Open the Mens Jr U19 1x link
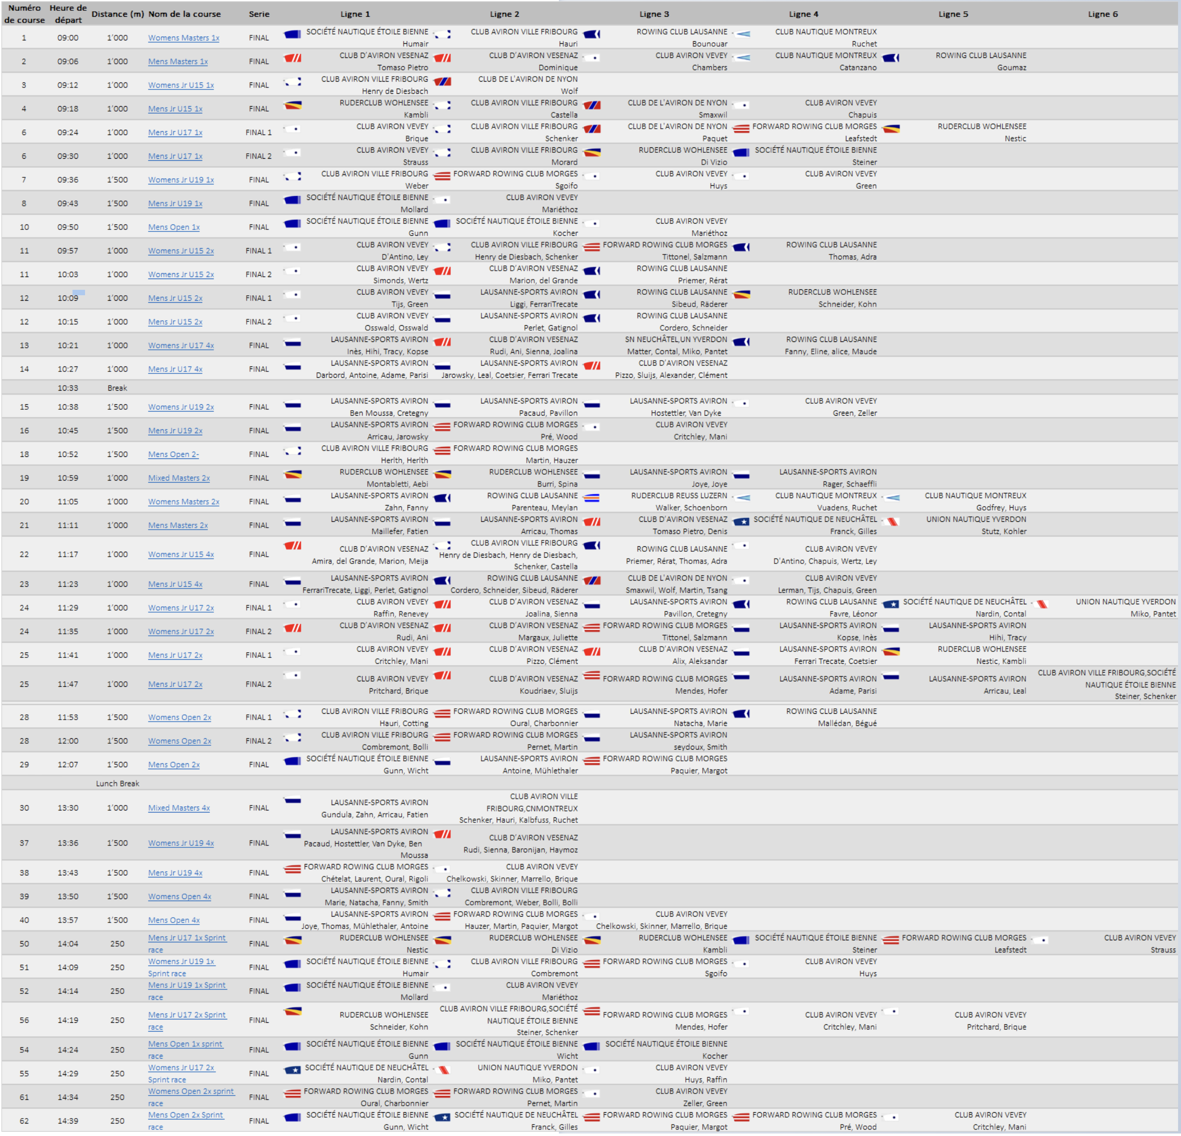This screenshot has width=1181, height=1136. [175, 204]
